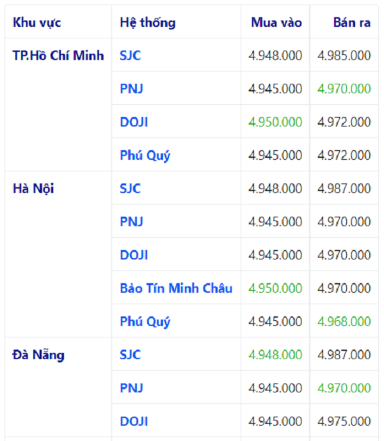Select DOJI in the TP.Hồ Chí Minh group
The image size is (384, 441).
tap(134, 122)
